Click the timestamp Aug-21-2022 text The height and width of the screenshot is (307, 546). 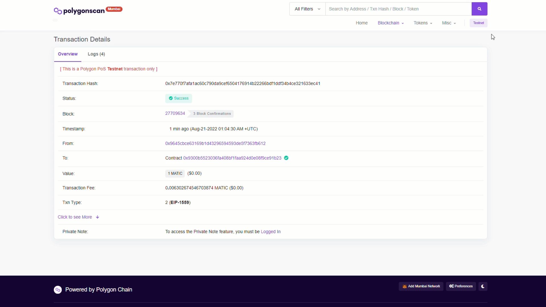(x=214, y=129)
